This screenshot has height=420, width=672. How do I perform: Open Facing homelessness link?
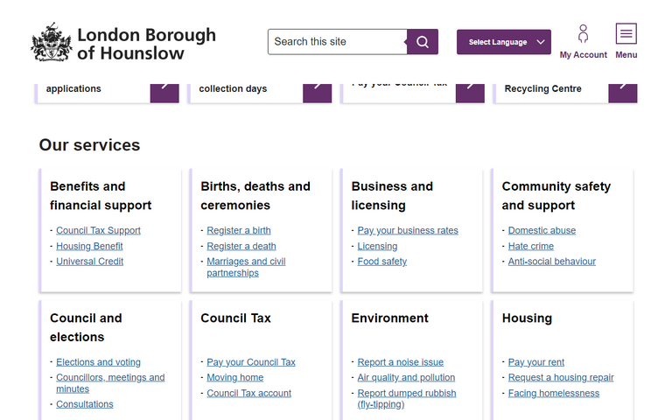(x=554, y=394)
